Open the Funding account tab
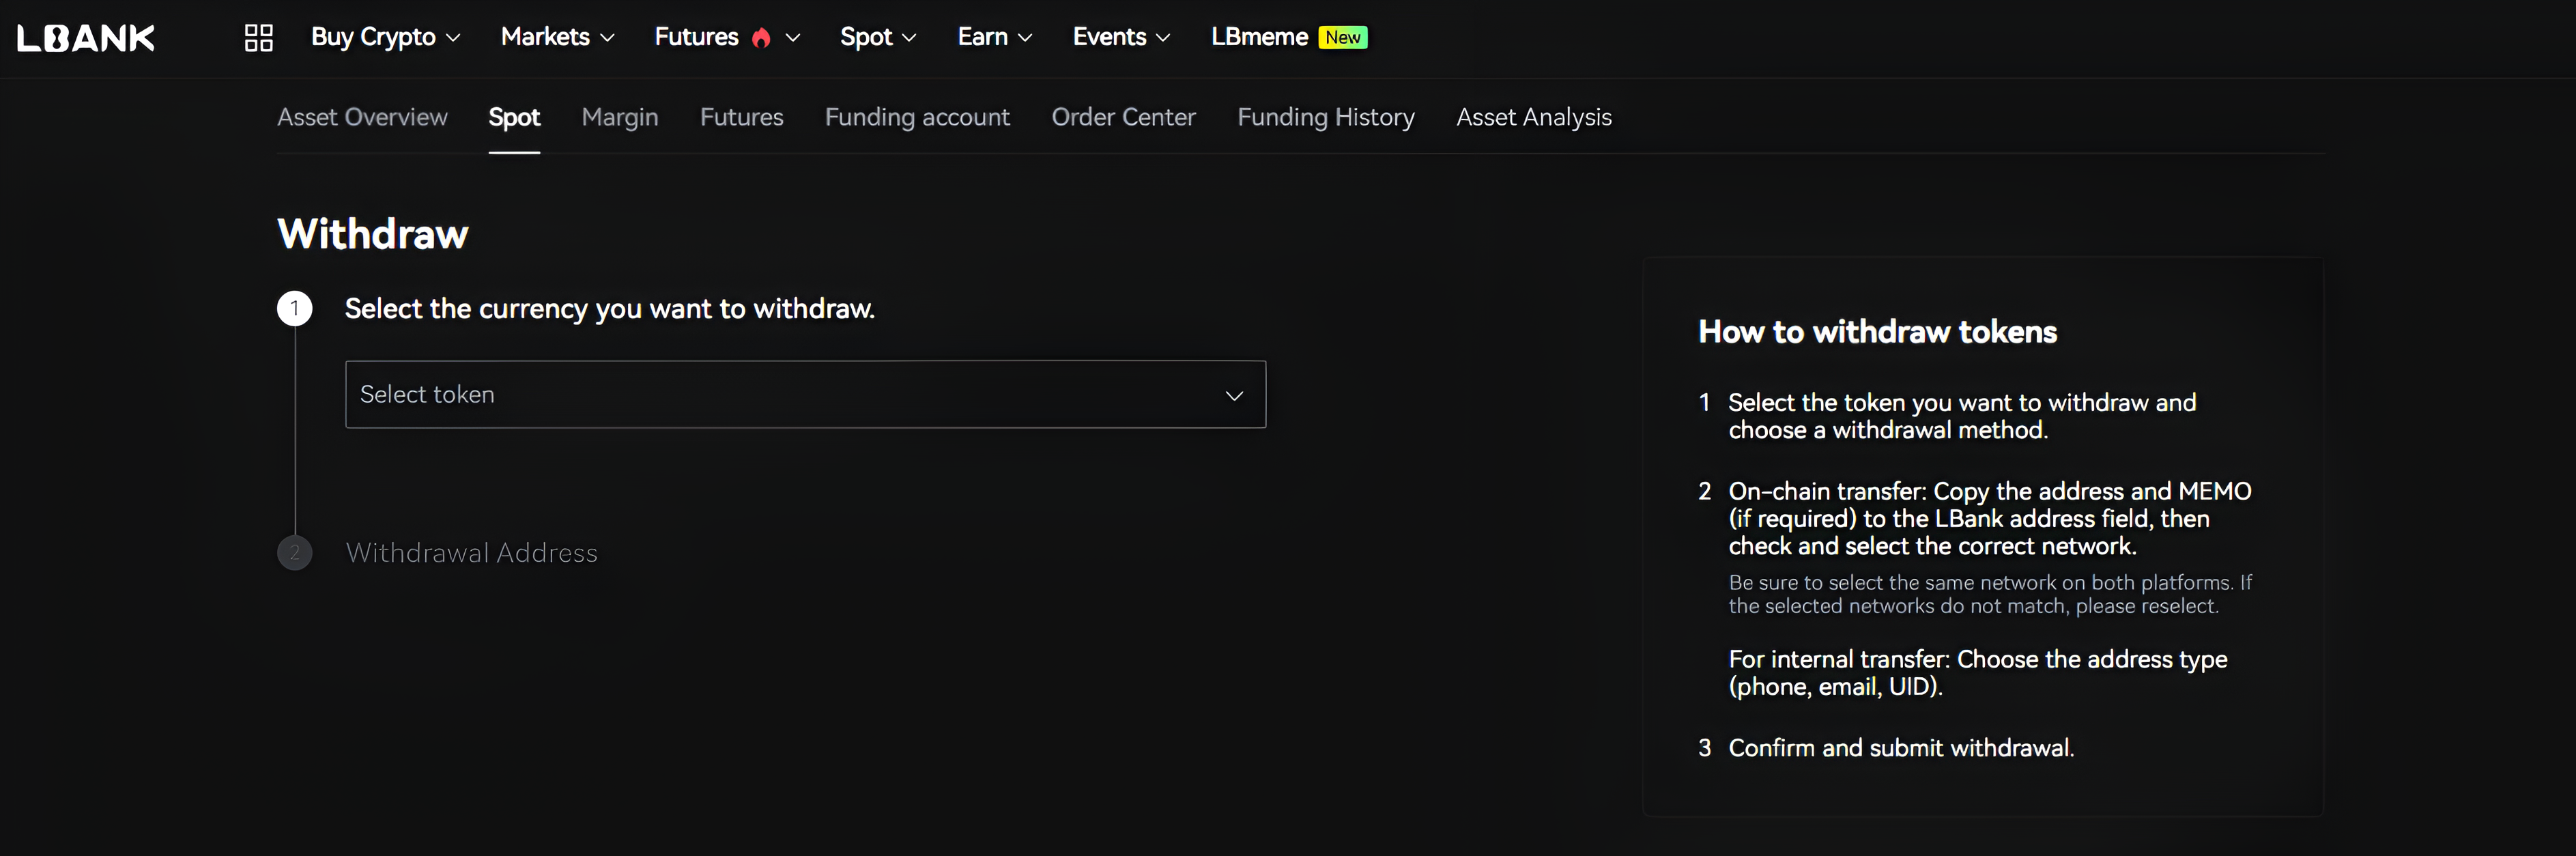The width and height of the screenshot is (2576, 856). pyautogui.click(x=917, y=117)
